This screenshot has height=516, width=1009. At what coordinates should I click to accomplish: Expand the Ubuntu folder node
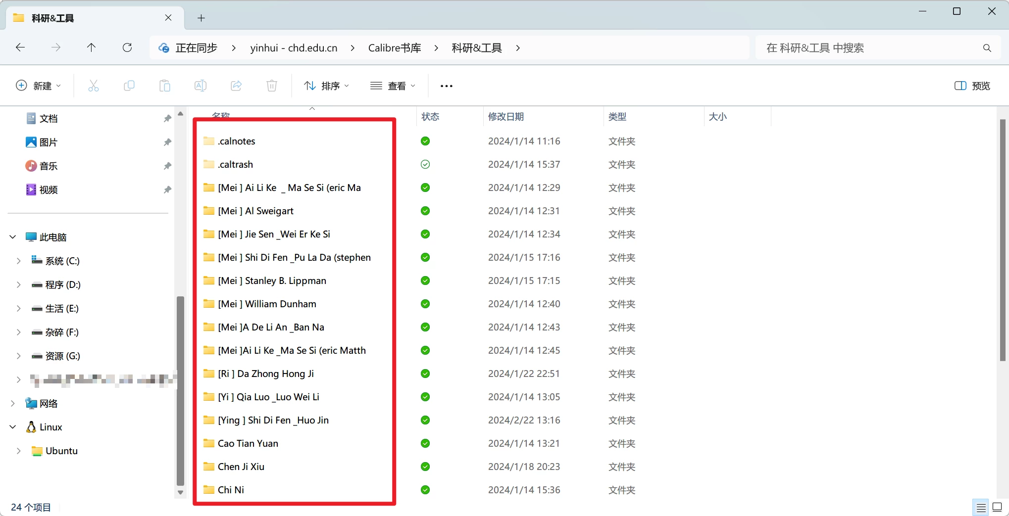(x=19, y=451)
